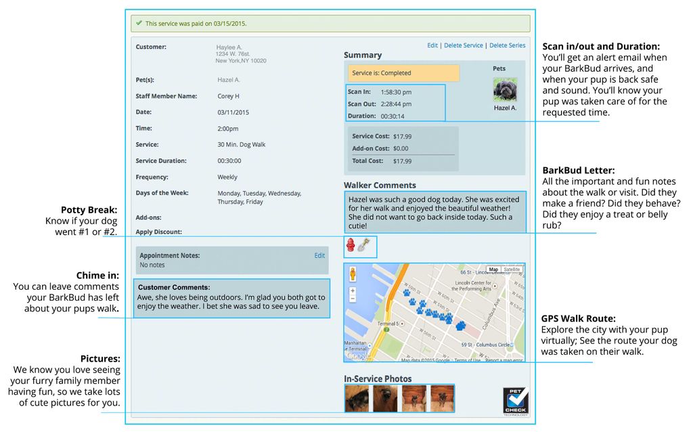Open Hazel A.'s pet profile photo
The height and width of the screenshot is (432, 693).
click(x=504, y=90)
